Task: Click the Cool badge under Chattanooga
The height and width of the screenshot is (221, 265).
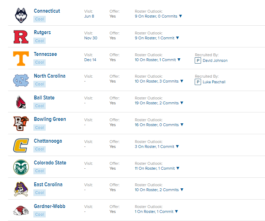Action: click(40, 149)
